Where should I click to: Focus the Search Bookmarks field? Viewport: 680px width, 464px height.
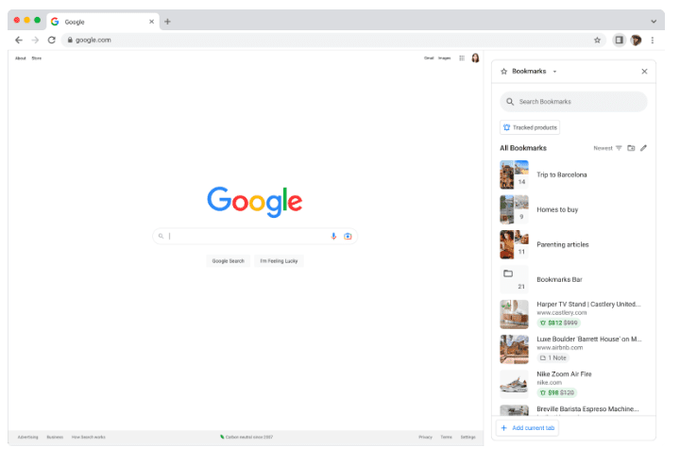pos(574,102)
